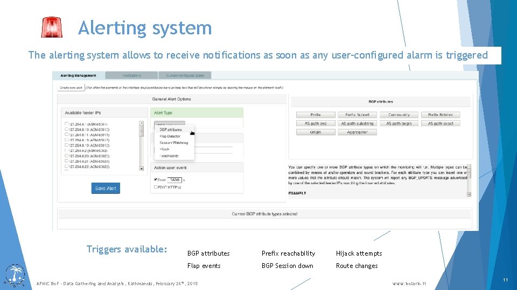
Task: Click the 'Alerting system' slide title
Action: [145, 27]
